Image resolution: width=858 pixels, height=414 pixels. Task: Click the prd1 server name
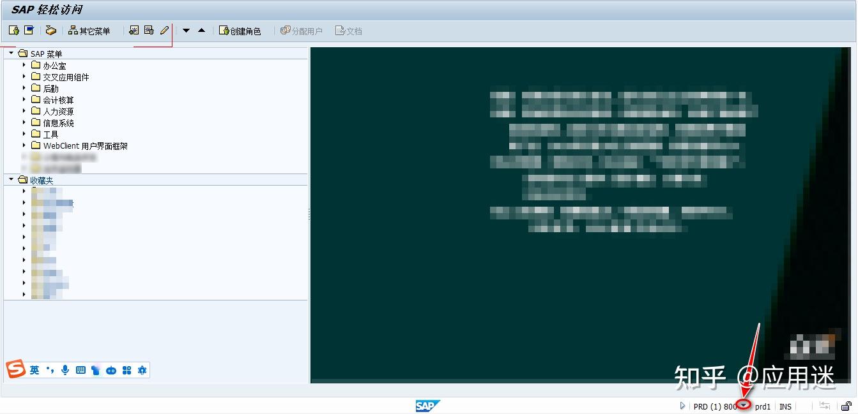(763, 406)
